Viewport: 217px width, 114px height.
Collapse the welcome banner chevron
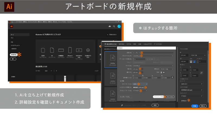coord(107,35)
